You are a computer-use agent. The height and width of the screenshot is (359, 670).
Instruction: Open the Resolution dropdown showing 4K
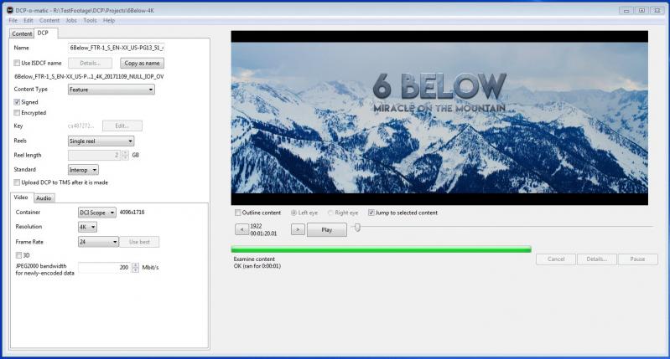87,227
